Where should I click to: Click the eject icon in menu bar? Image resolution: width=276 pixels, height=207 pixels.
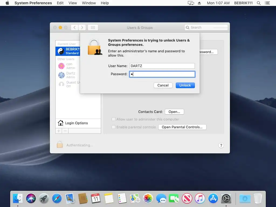(x=199, y=3)
